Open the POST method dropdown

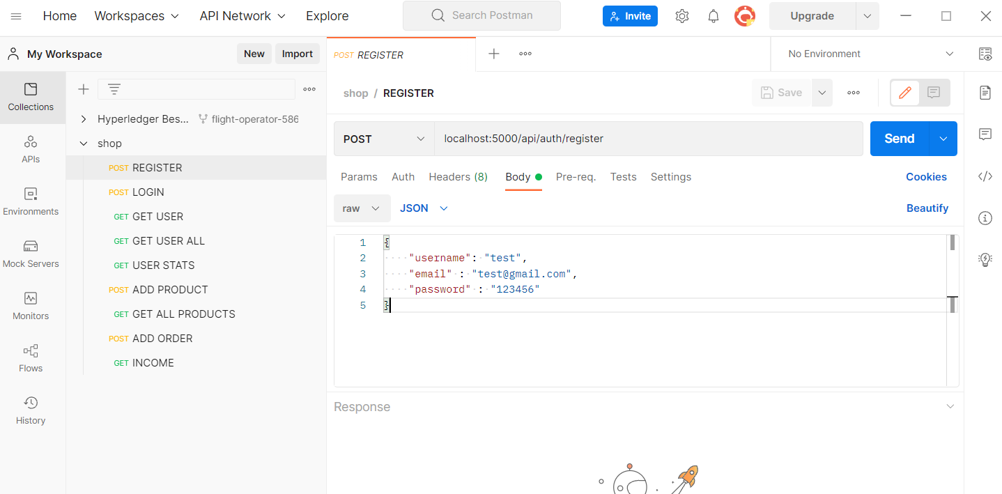point(384,139)
